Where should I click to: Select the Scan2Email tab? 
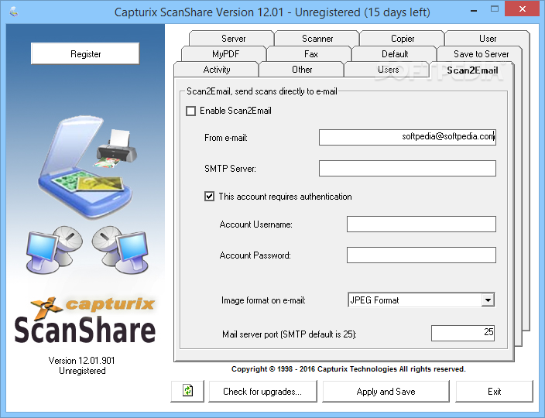(x=472, y=70)
